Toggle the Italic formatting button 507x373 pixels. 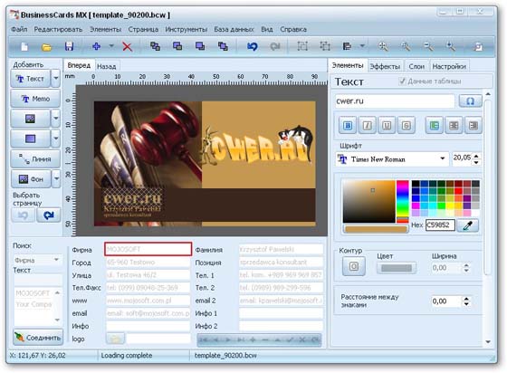coord(367,126)
